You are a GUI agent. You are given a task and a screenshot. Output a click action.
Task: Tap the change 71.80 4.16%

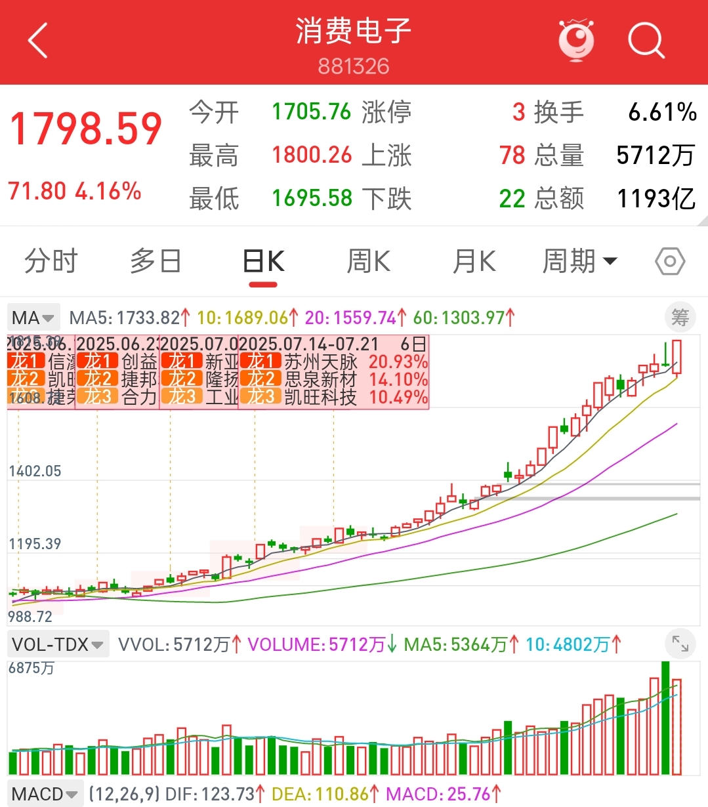[x=75, y=192]
